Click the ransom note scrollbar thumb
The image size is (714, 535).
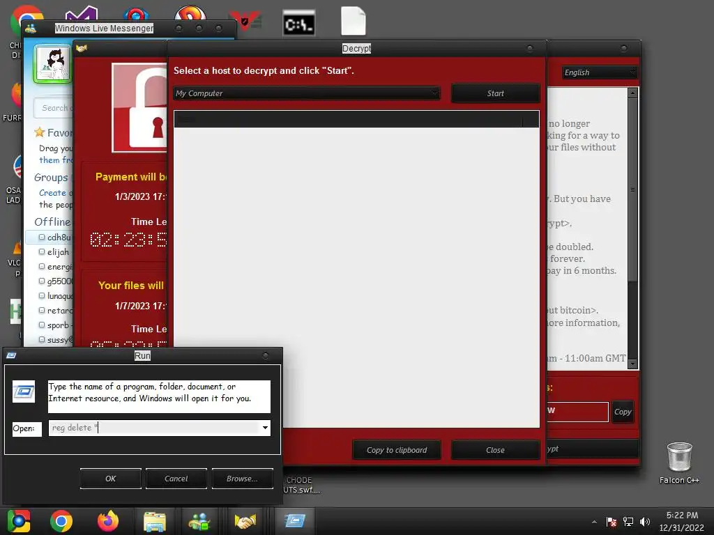[632, 189]
